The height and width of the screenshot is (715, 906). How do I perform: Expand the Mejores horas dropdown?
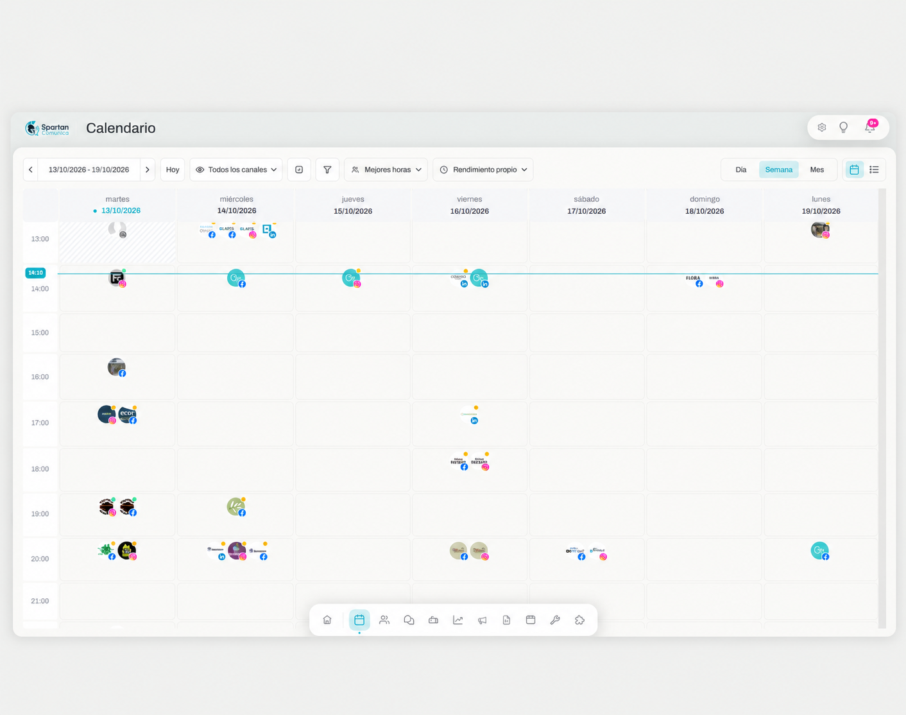point(386,169)
